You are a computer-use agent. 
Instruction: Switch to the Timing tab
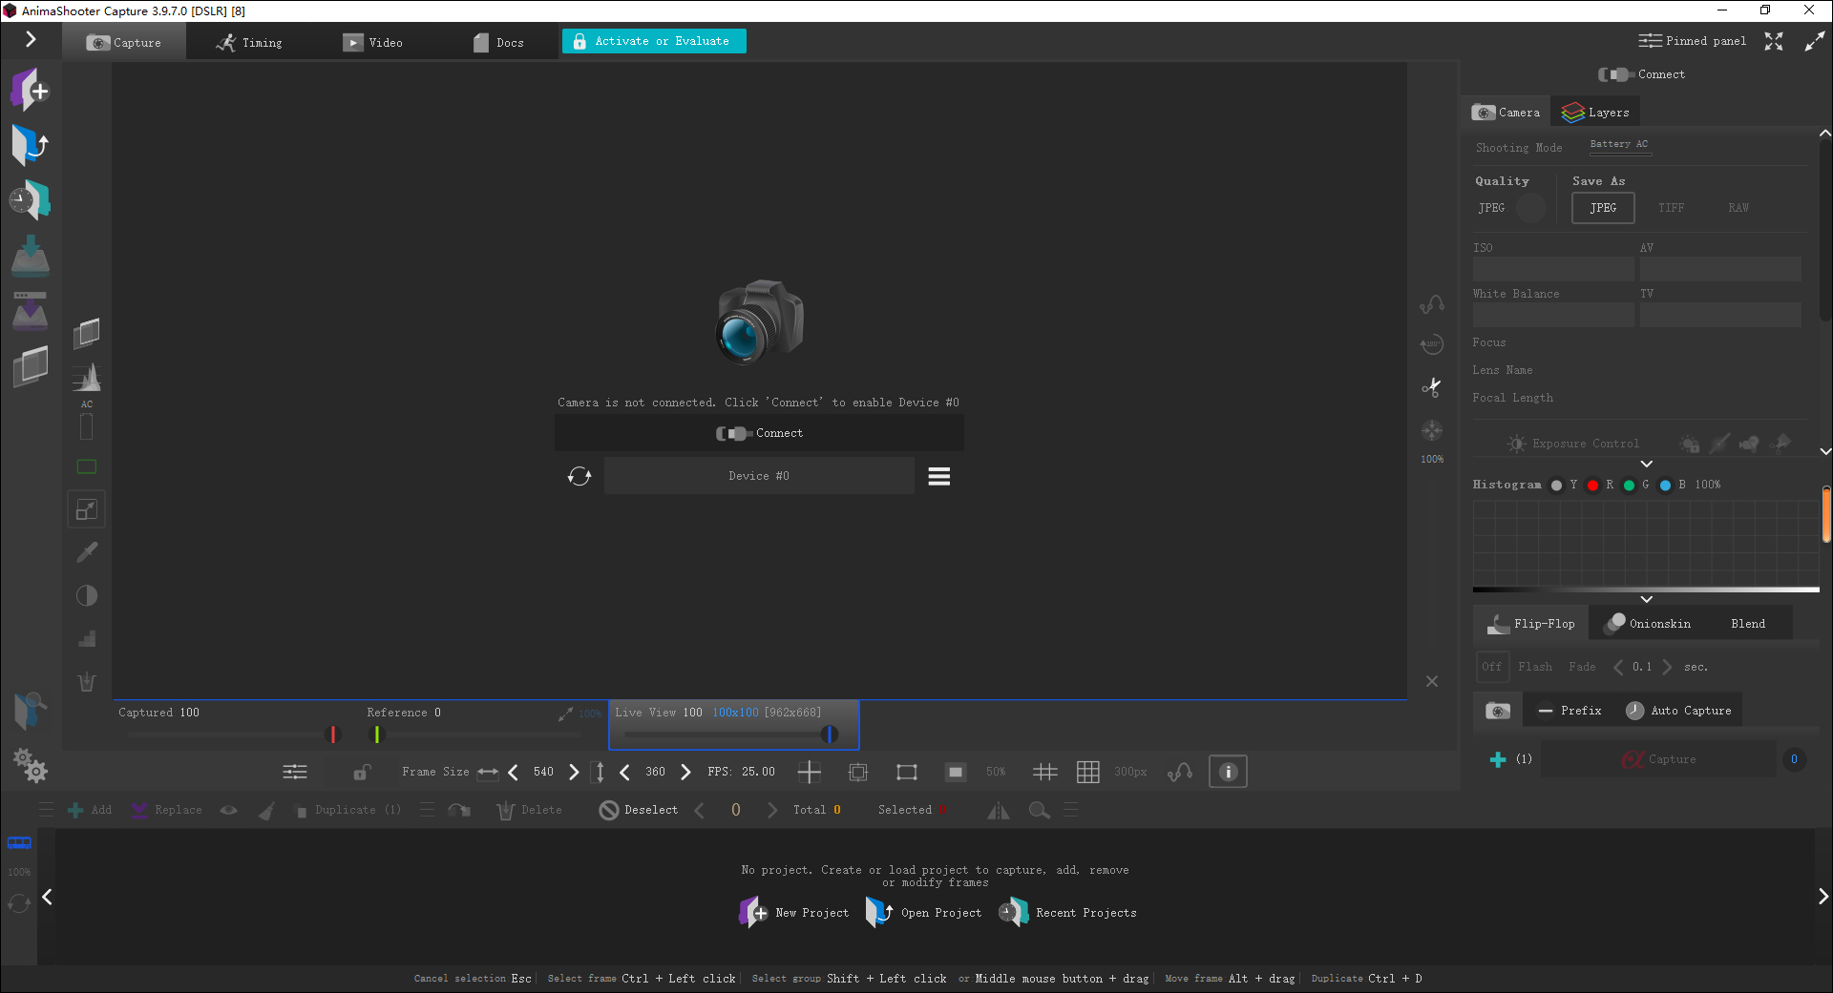pyautogui.click(x=249, y=42)
